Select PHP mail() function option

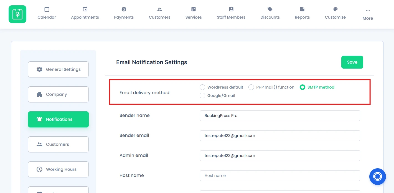251,87
